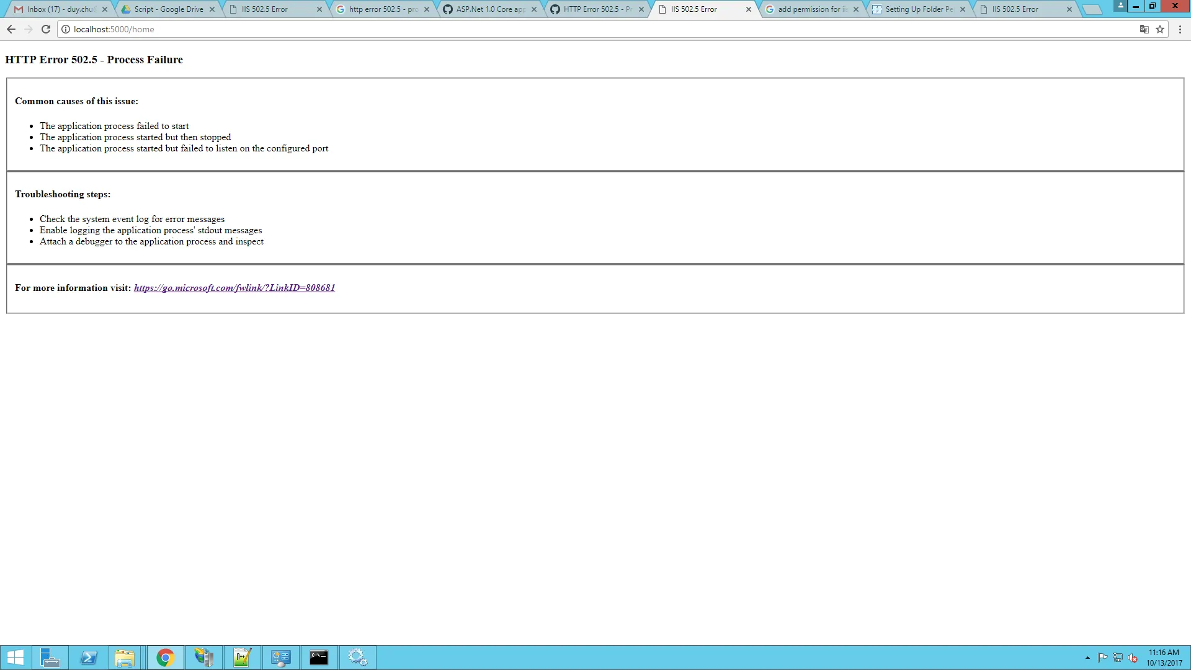
Task: Open the translate page icon
Action: [x=1144, y=29]
